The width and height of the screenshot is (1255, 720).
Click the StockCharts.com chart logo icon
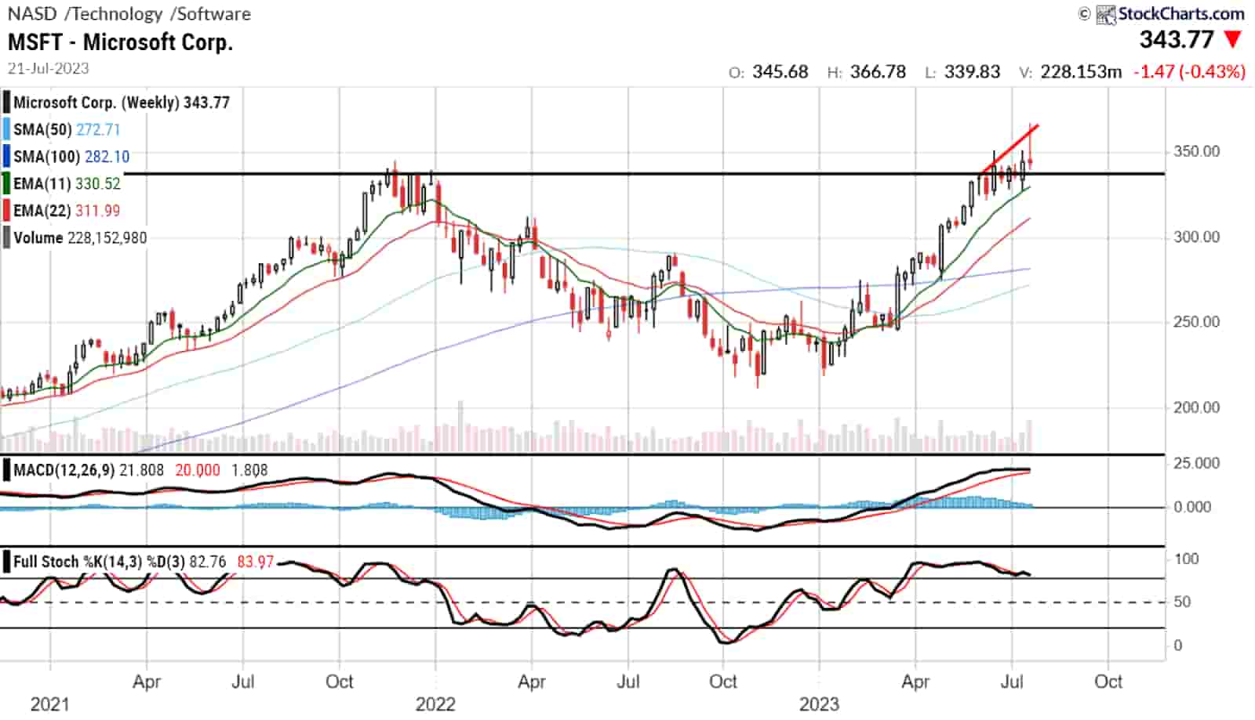pos(1106,13)
